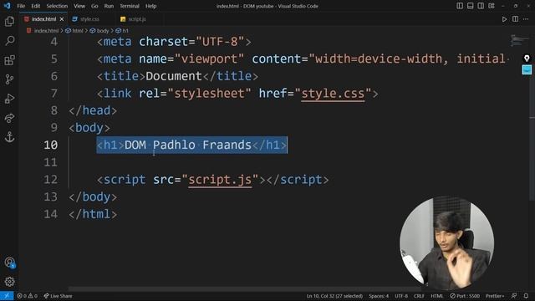
Task: Open the Run and Debug view
Action: 9,99
